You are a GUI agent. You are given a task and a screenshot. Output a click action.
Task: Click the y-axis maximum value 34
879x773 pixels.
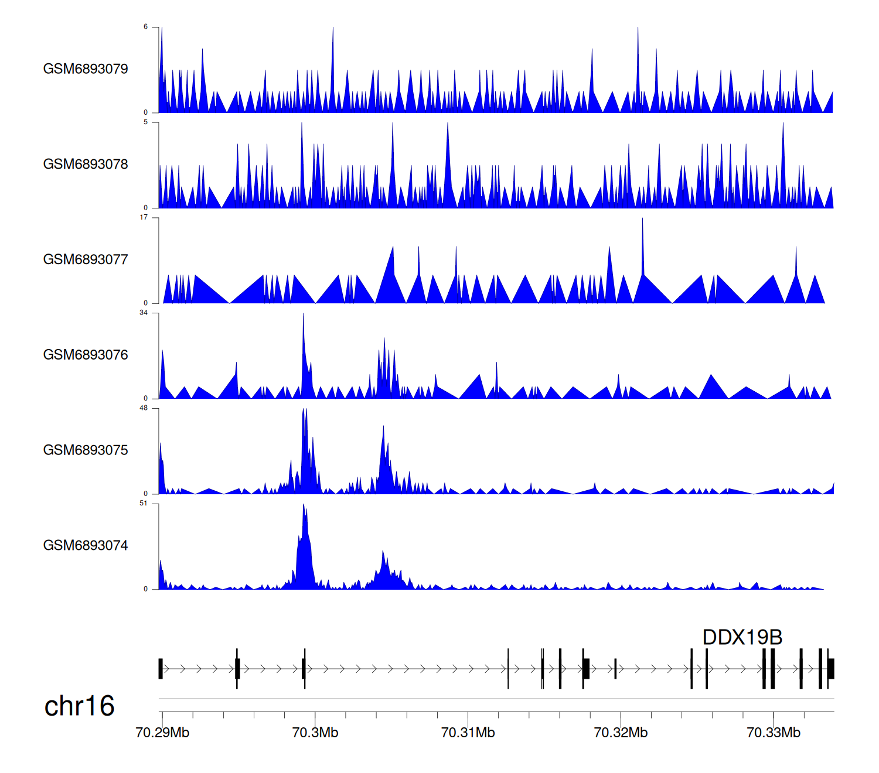(144, 313)
